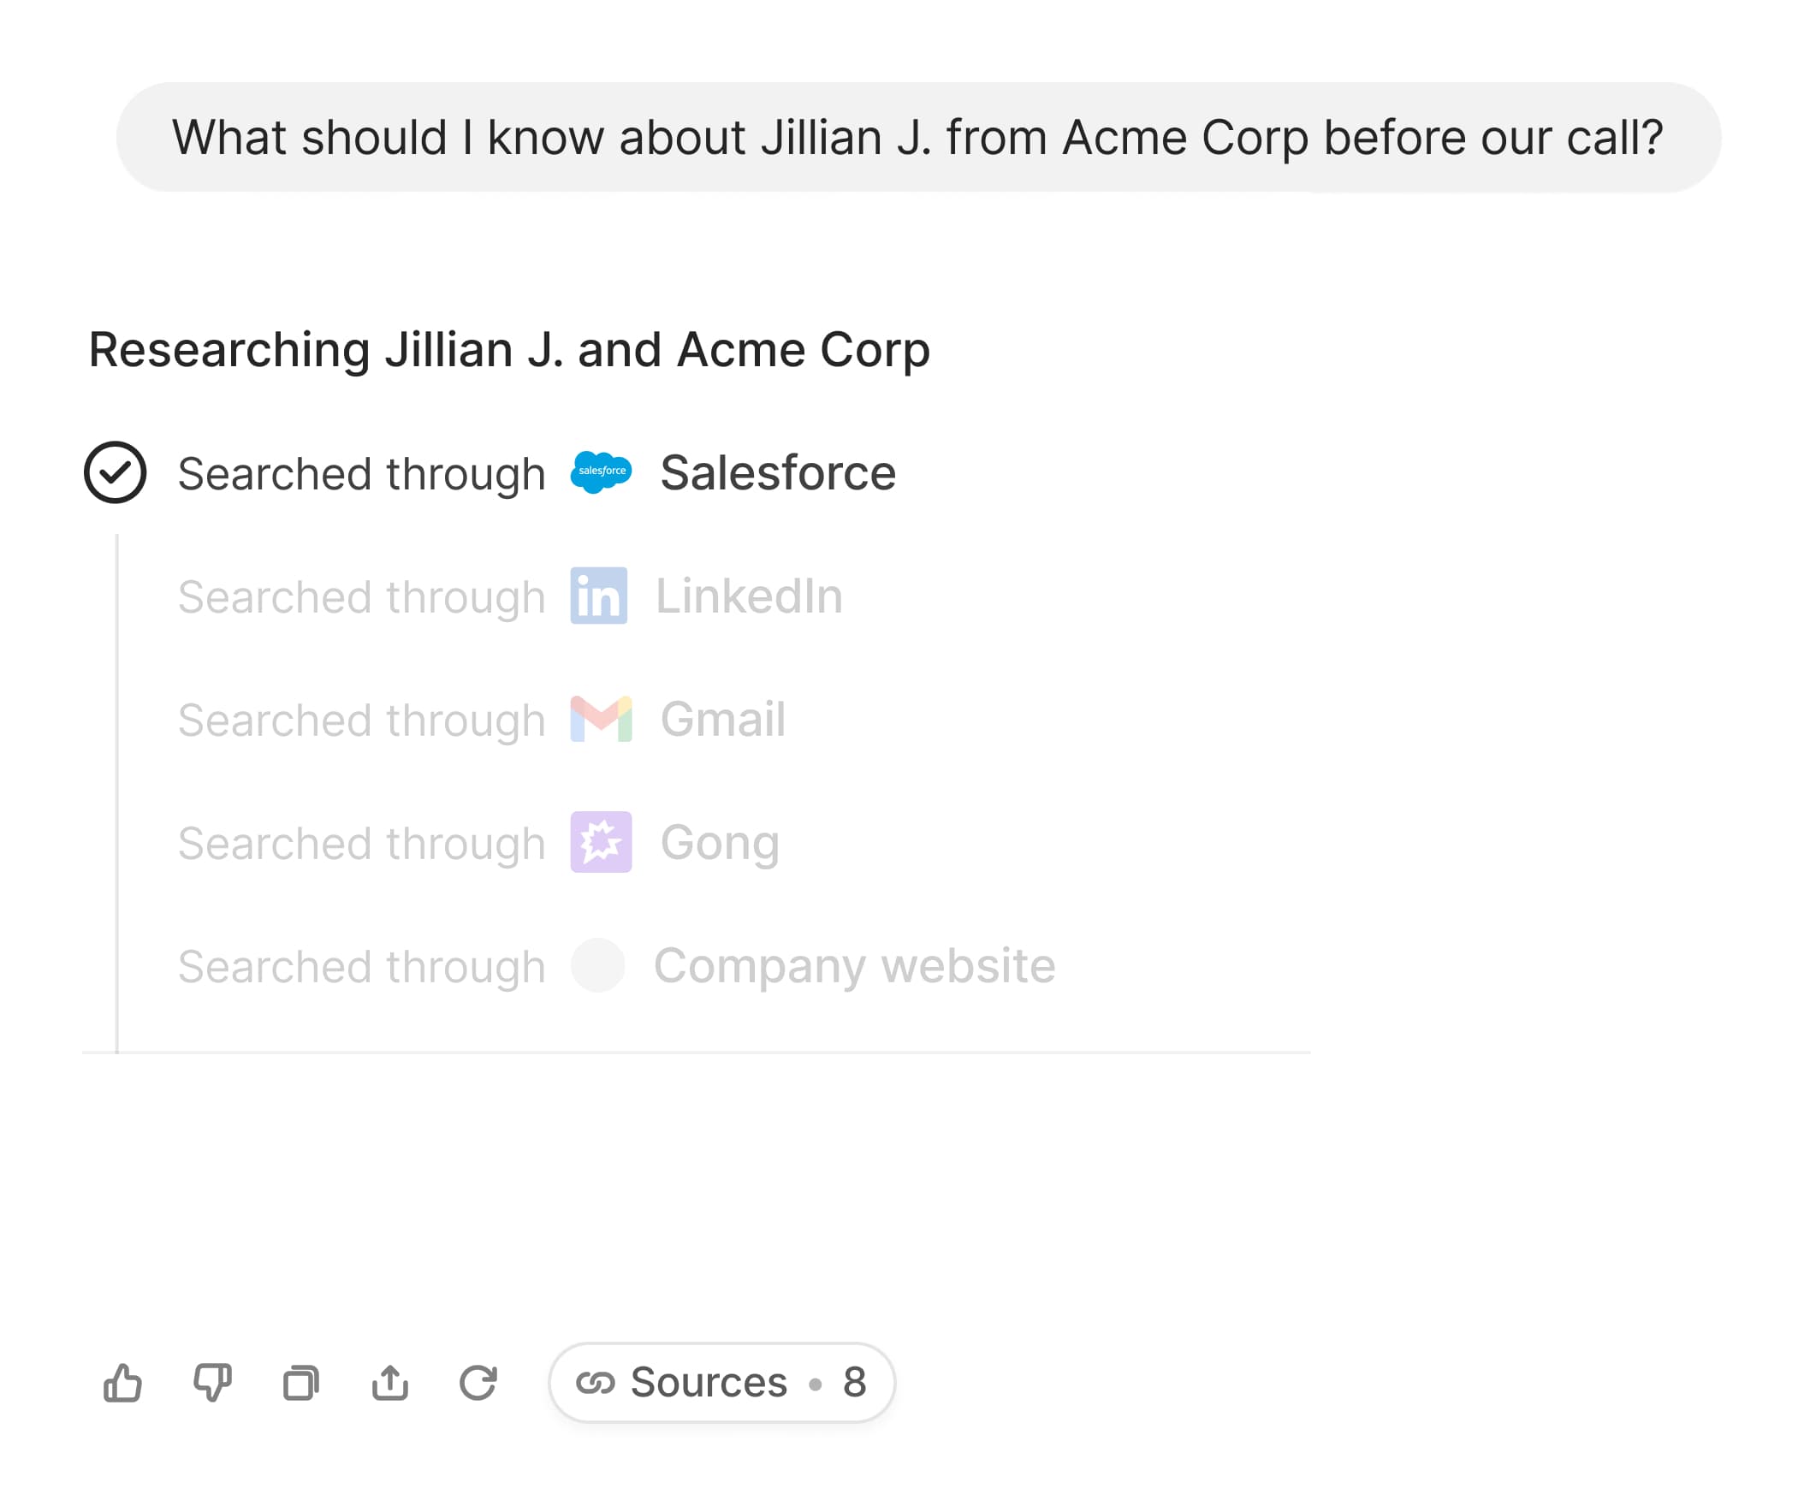The image size is (1804, 1506).
Task: Click the chain link icon in Sources
Action: tap(596, 1383)
